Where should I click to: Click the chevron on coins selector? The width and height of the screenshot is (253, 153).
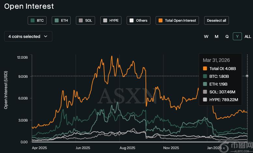46,37
